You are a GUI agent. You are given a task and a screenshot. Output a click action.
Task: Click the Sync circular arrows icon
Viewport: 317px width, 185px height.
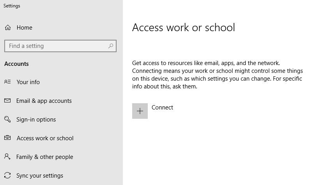coord(7,175)
